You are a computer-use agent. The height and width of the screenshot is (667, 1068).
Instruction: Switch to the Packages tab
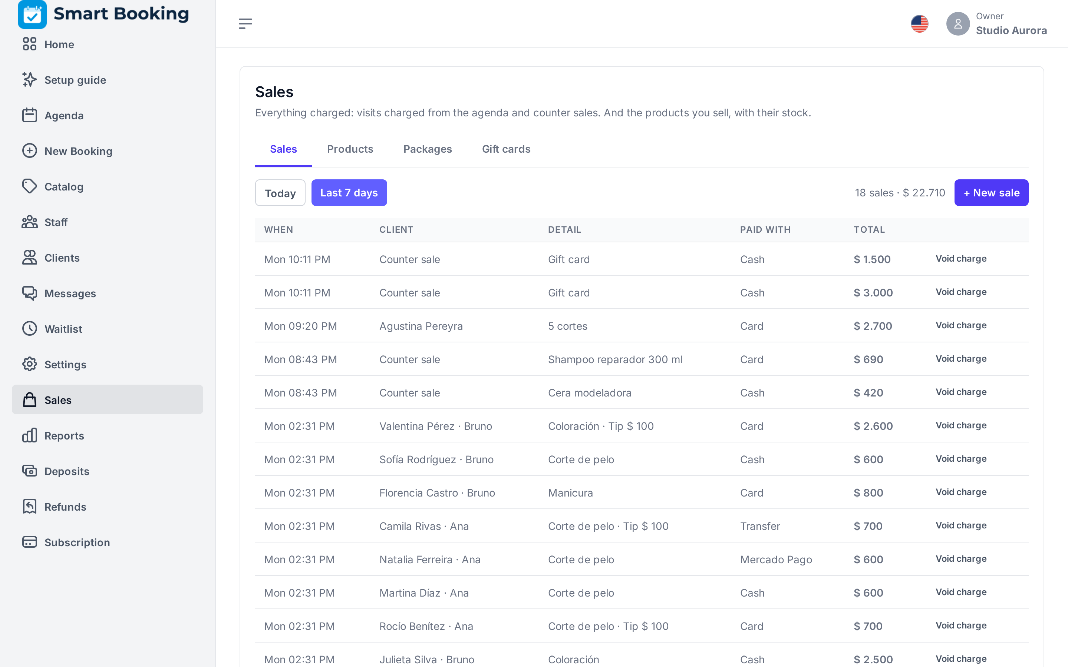428,149
